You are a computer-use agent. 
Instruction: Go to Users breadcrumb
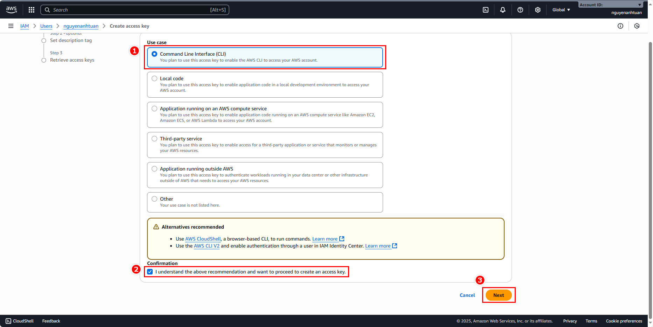tap(46, 26)
